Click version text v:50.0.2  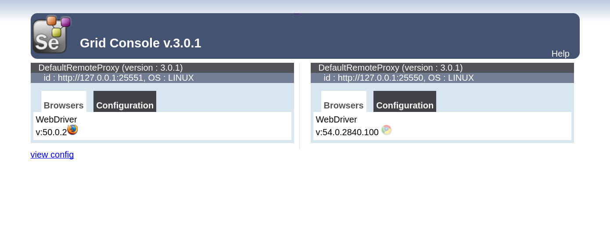tap(51, 132)
